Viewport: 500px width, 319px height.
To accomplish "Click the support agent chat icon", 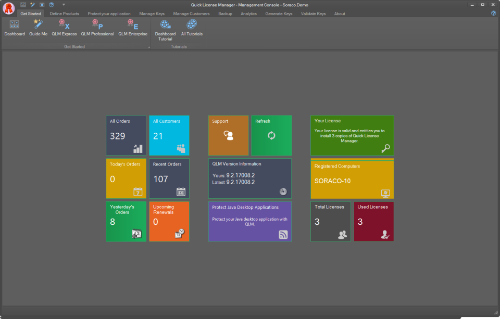I will 228,135.
